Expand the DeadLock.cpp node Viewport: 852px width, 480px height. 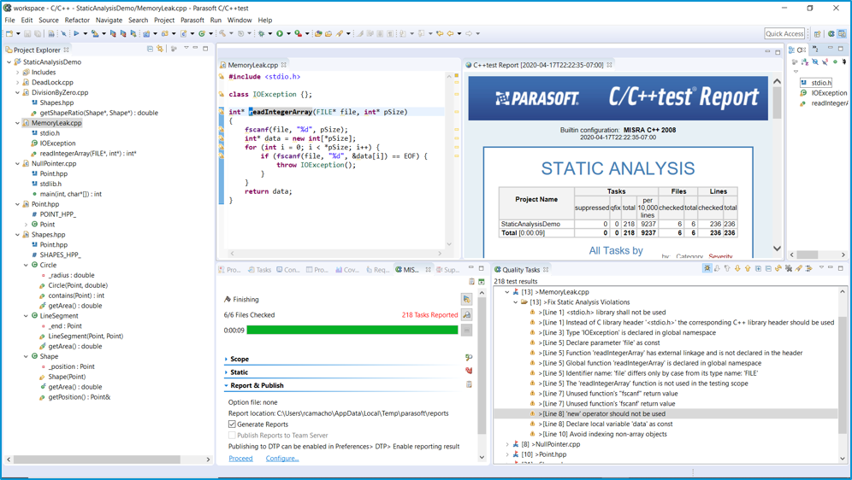(17, 83)
